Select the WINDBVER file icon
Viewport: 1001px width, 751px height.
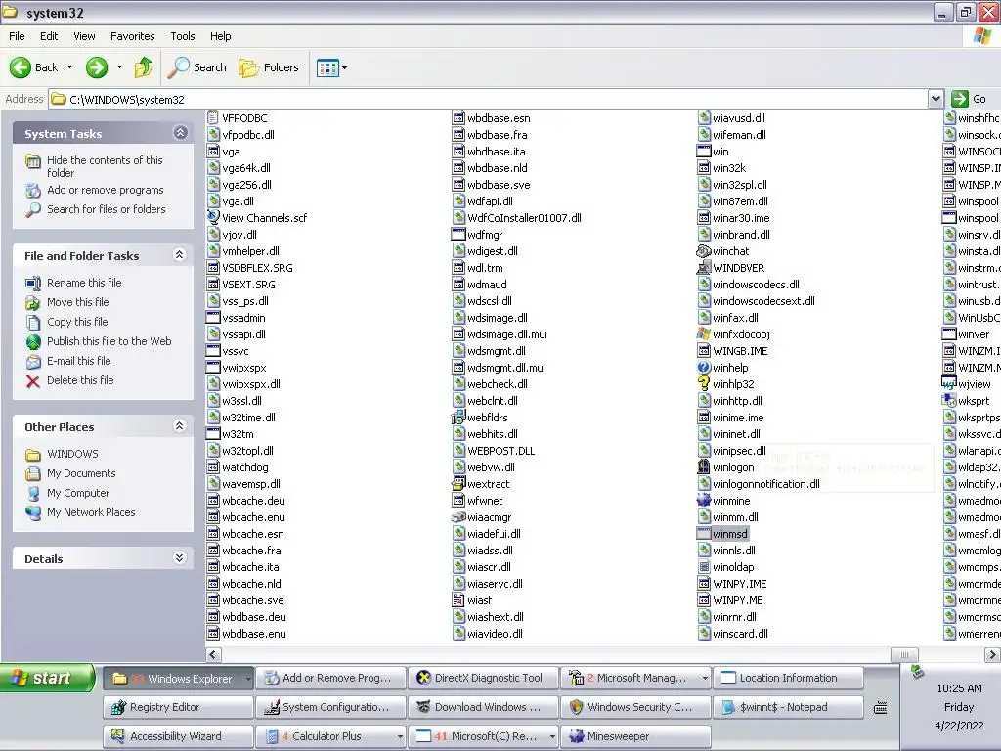pos(704,268)
